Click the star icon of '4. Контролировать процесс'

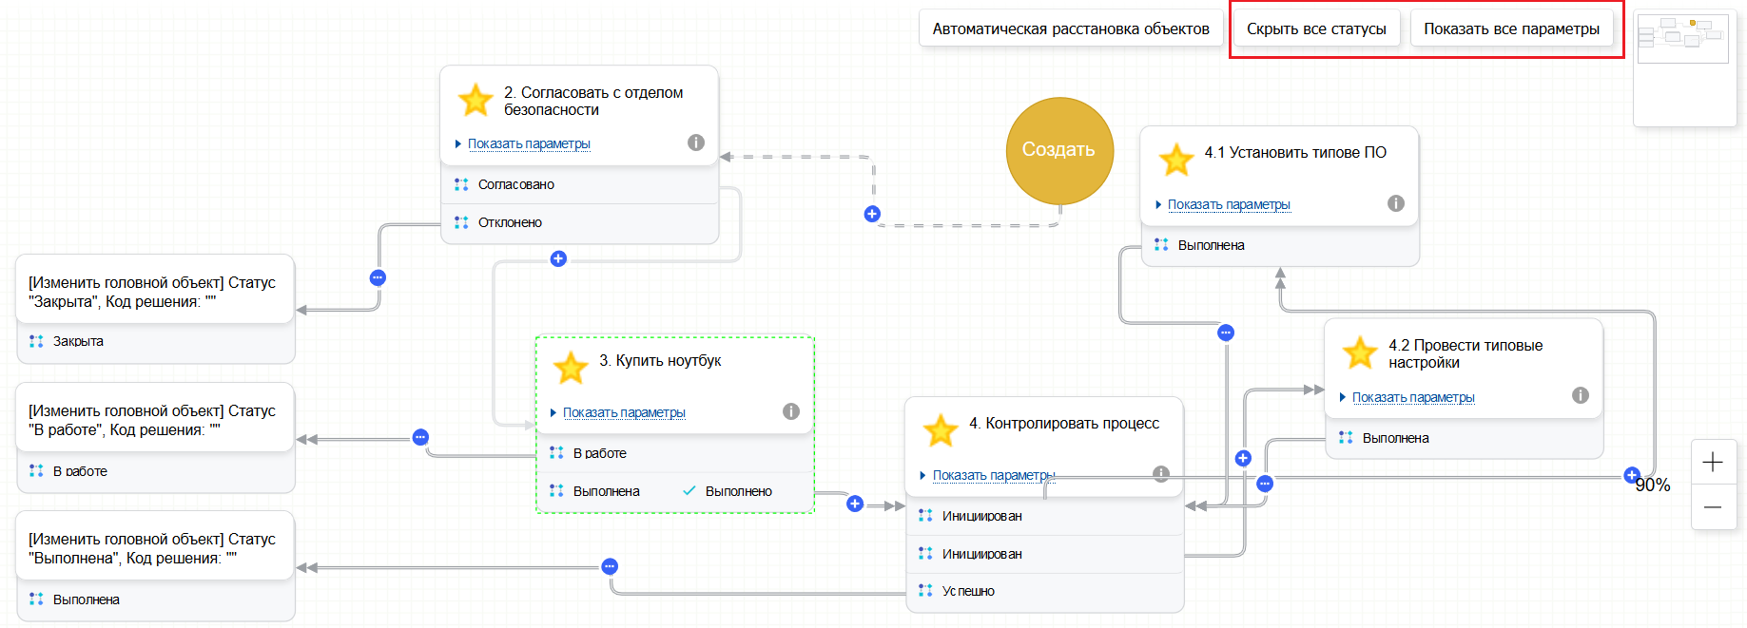[941, 430]
